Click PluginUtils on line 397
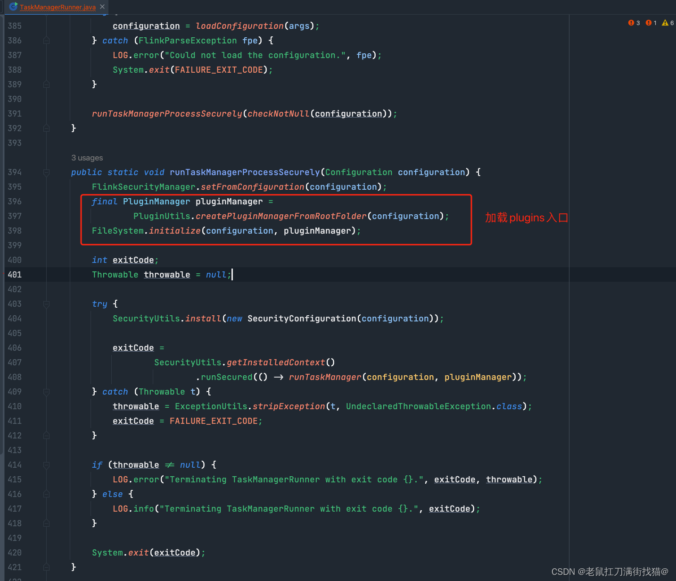This screenshot has height=581, width=676. pos(162,216)
